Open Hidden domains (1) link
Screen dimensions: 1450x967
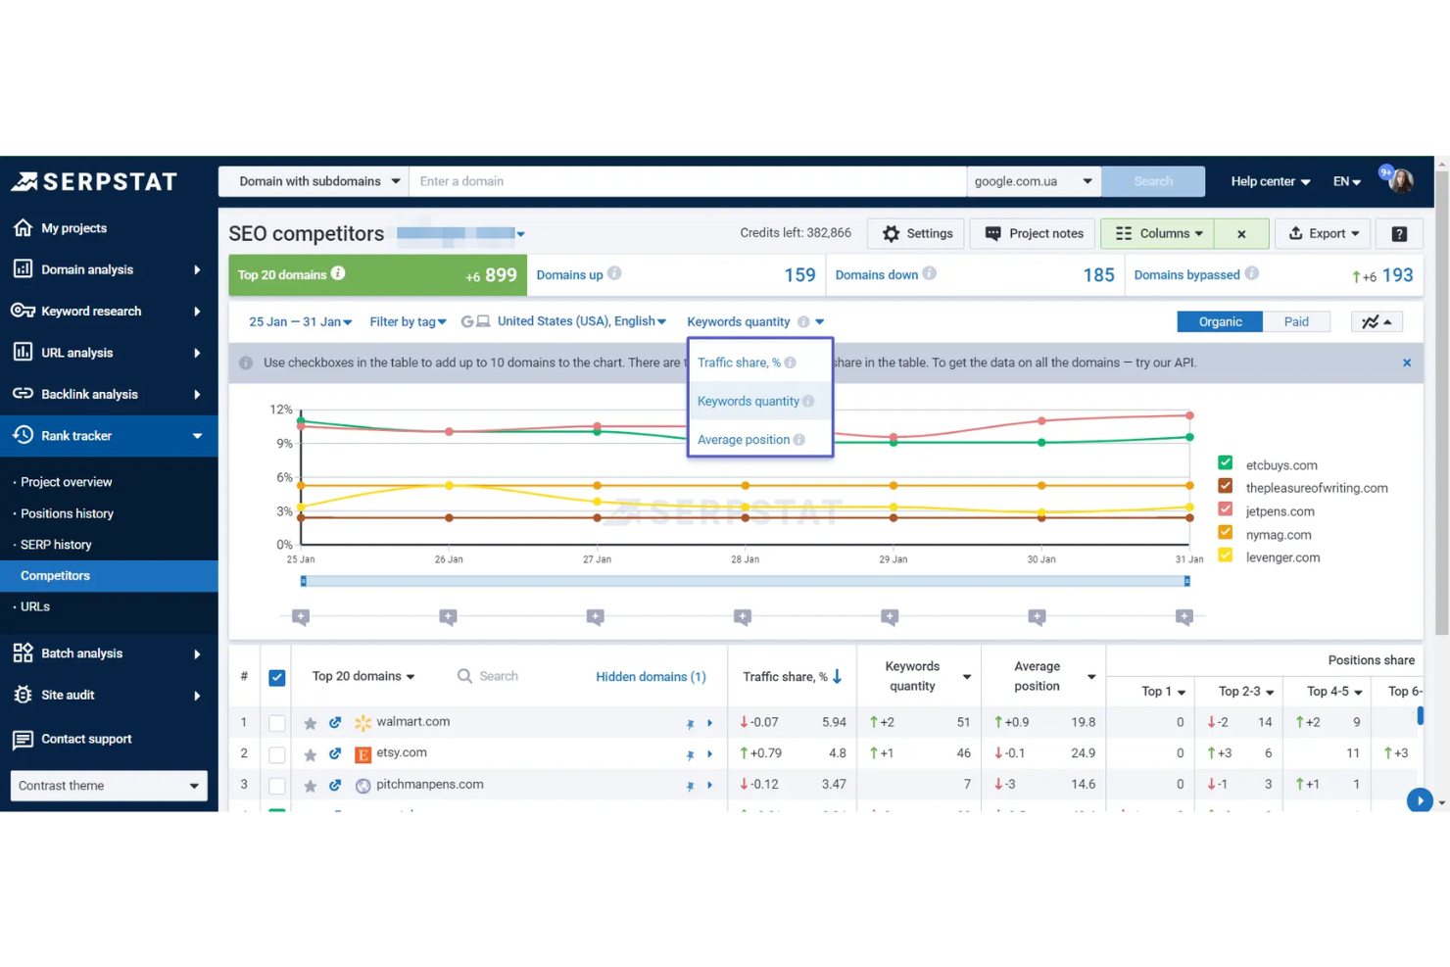(651, 676)
